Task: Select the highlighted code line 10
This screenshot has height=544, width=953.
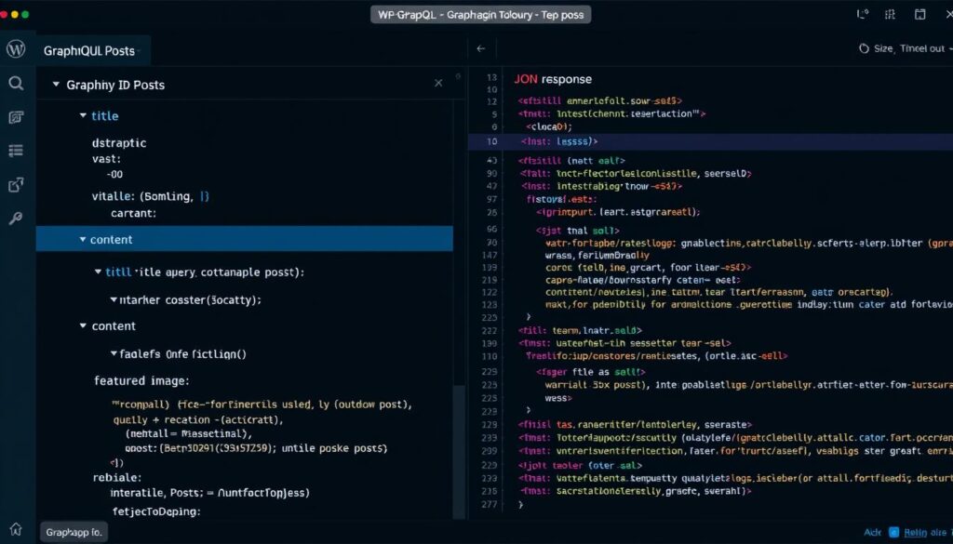Action: tap(710, 141)
